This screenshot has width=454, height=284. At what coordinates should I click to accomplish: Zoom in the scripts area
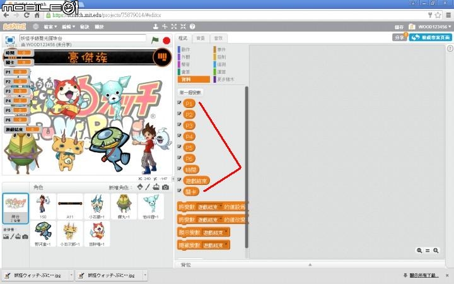pos(436,251)
